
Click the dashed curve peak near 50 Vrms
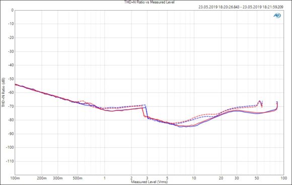point(260,101)
